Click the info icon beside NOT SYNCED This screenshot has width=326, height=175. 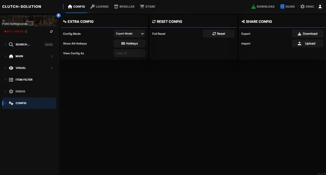coord(26,32)
